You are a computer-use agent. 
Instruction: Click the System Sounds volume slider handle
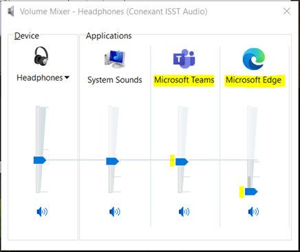(112, 161)
